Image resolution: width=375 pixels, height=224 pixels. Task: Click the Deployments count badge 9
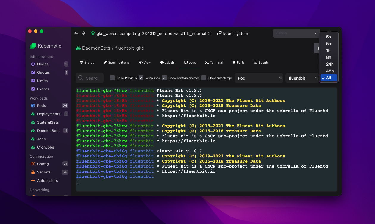(x=66, y=114)
